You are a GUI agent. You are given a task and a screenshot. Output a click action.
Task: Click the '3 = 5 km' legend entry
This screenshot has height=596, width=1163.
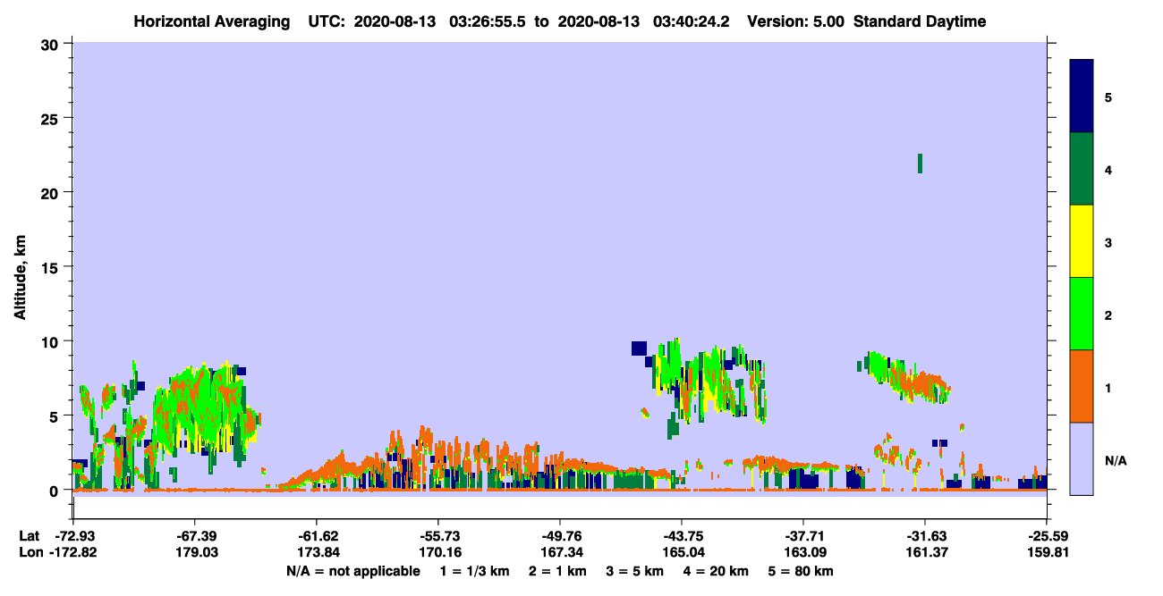(x=636, y=571)
